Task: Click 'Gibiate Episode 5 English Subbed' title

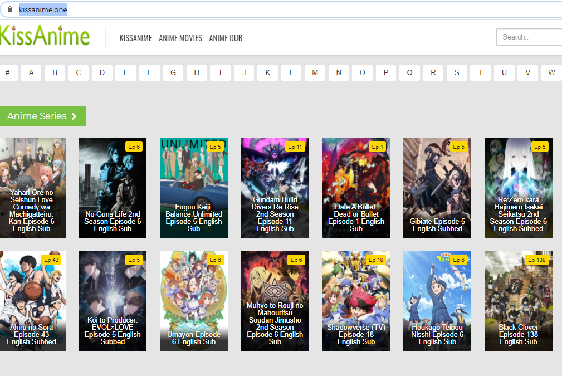Action: click(437, 225)
